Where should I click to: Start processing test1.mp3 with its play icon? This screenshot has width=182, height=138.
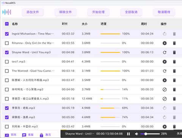(165, 62)
